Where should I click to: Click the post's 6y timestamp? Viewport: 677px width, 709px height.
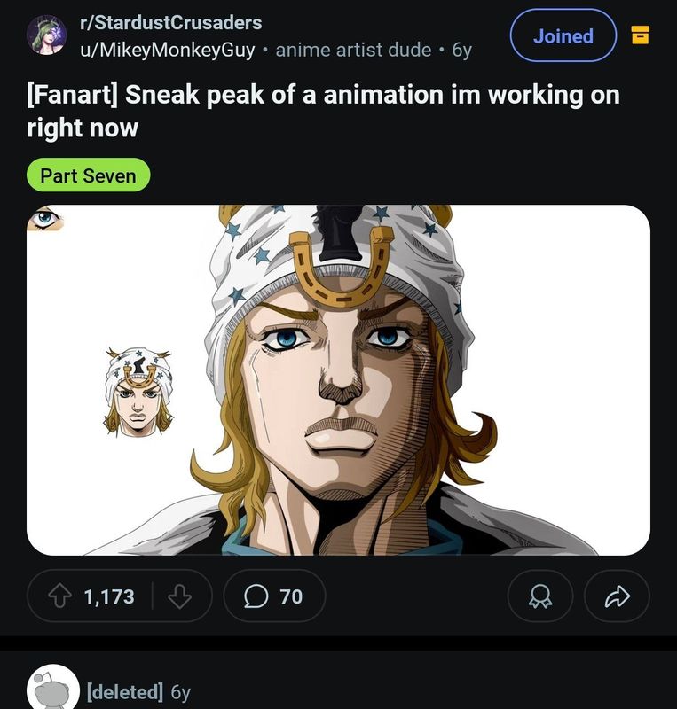(x=461, y=50)
